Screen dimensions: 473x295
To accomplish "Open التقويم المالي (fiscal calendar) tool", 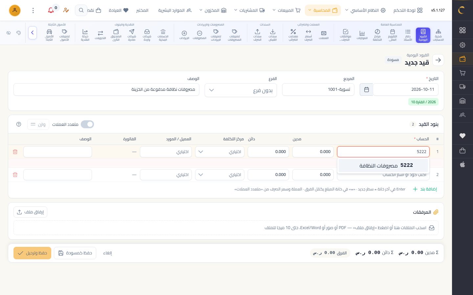I will [393, 35].
